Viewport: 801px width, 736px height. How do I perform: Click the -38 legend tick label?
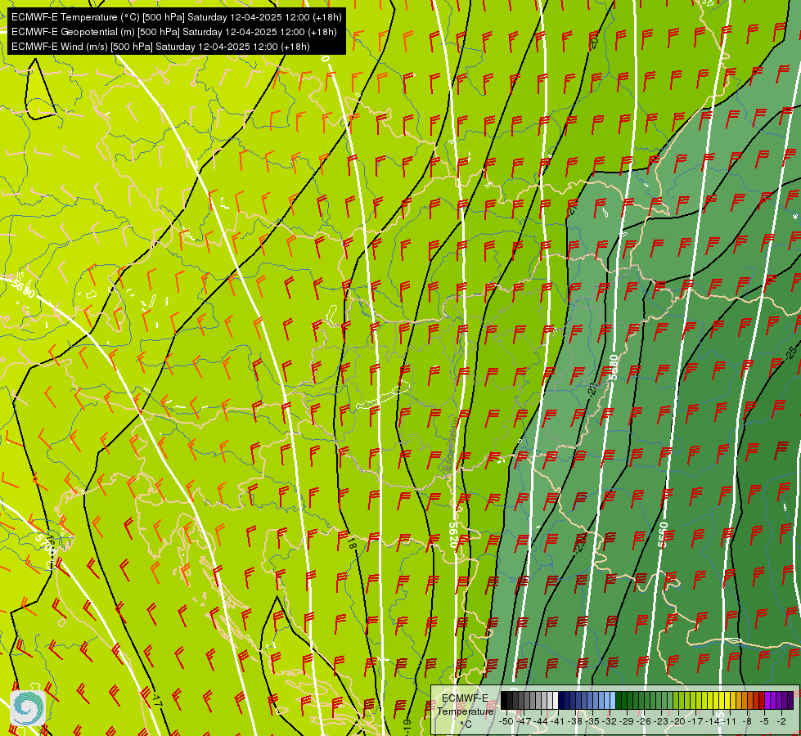point(575,721)
